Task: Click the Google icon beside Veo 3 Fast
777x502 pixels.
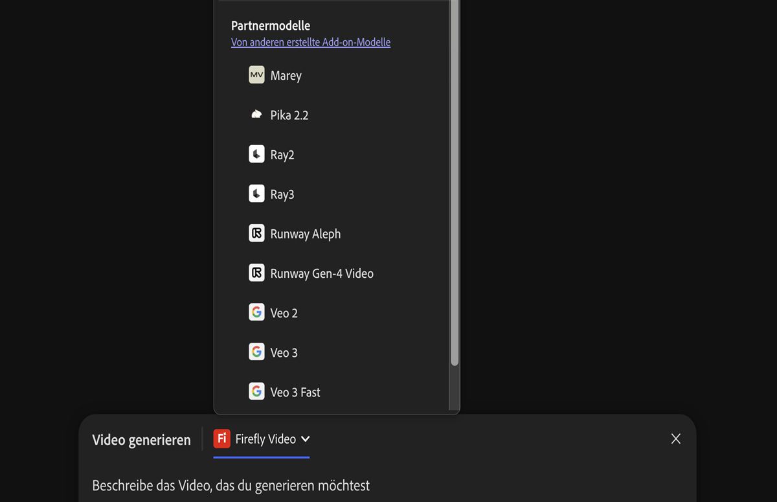Action: (x=256, y=391)
